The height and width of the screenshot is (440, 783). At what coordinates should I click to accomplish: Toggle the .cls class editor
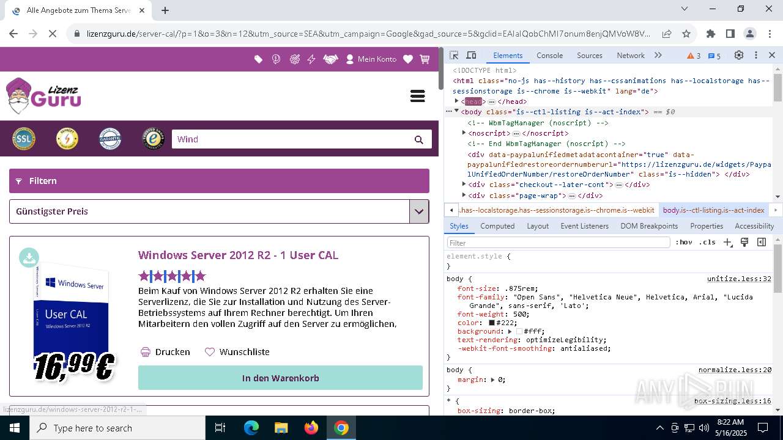coord(707,243)
